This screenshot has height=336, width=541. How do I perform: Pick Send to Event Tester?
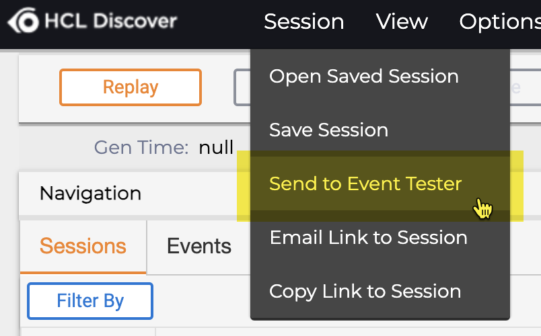coord(365,183)
